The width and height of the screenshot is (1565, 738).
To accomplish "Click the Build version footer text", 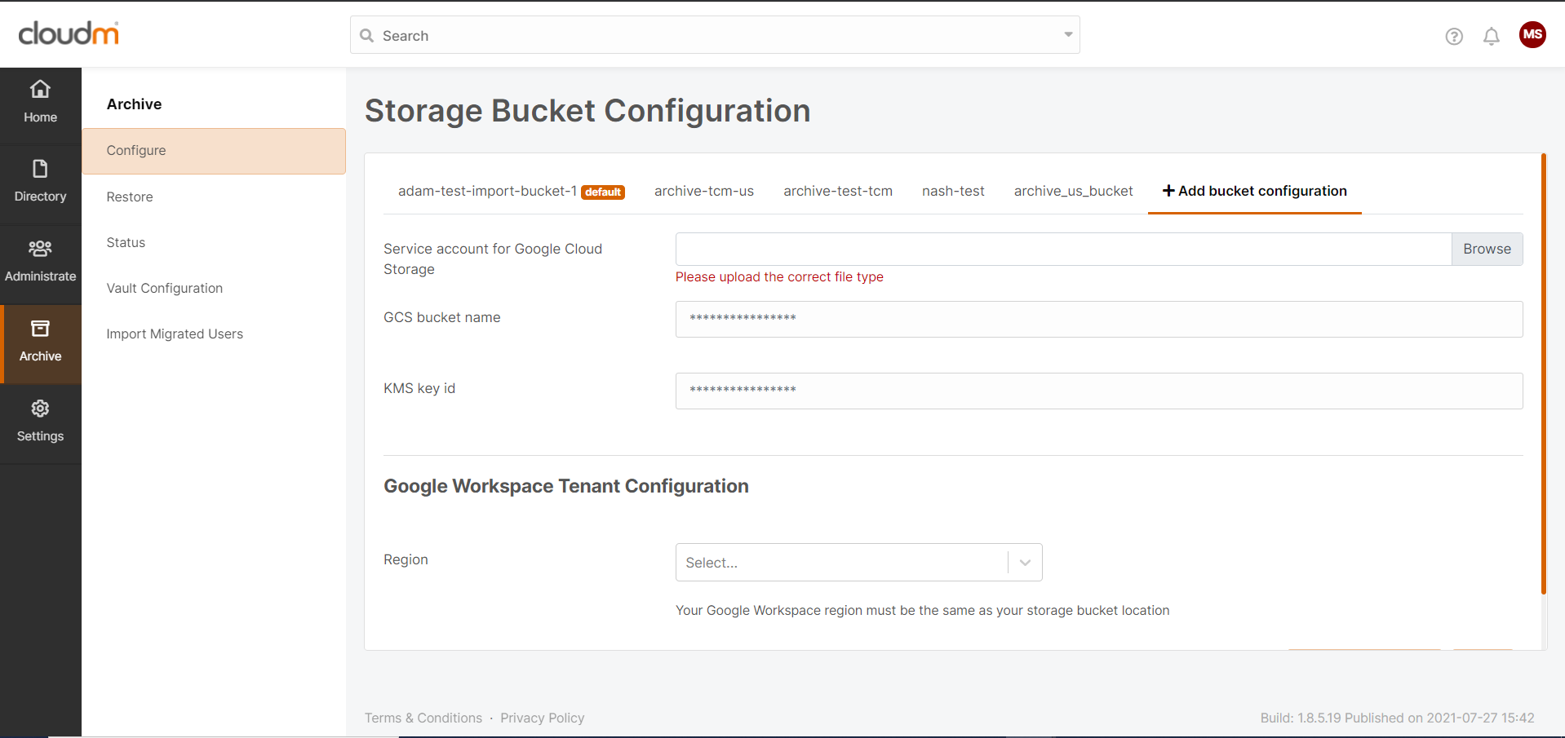I will (x=1397, y=718).
